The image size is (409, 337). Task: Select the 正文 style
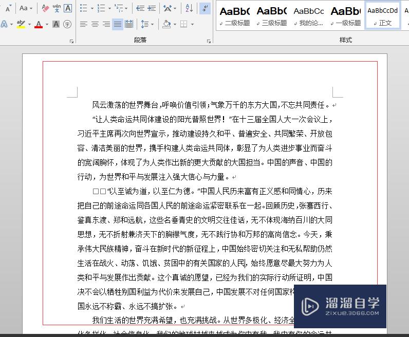[382, 16]
